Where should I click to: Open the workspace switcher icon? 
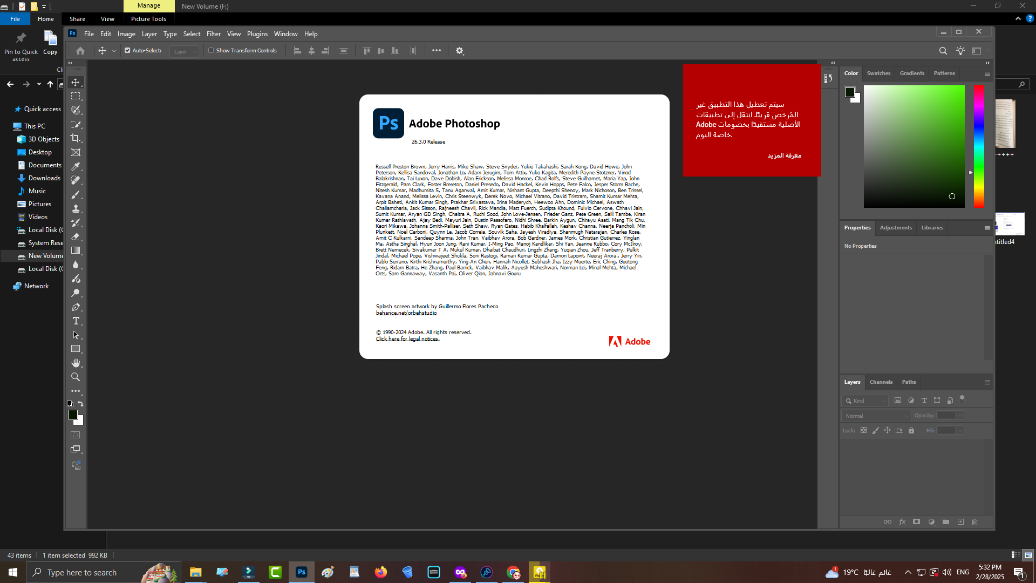click(977, 51)
